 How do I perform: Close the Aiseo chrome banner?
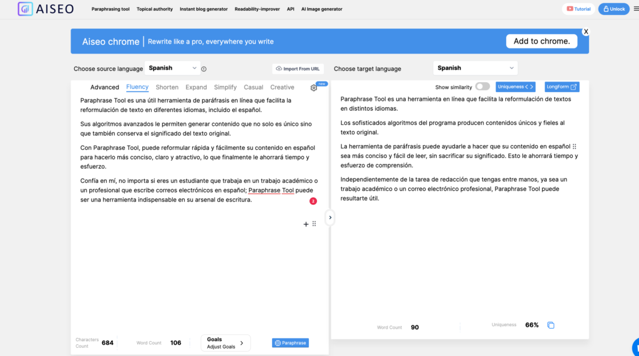point(585,32)
